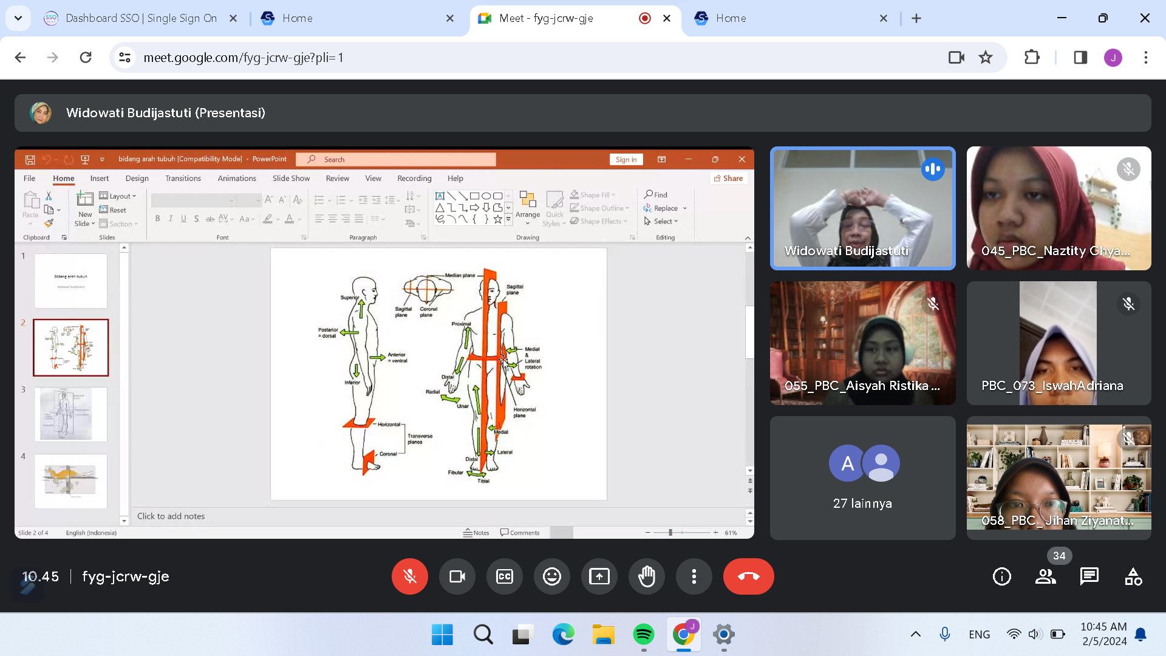Open meeting details info icon

pyautogui.click(x=1002, y=576)
